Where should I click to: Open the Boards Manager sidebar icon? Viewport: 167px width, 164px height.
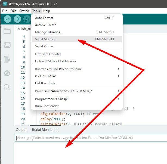tap(7, 45)
